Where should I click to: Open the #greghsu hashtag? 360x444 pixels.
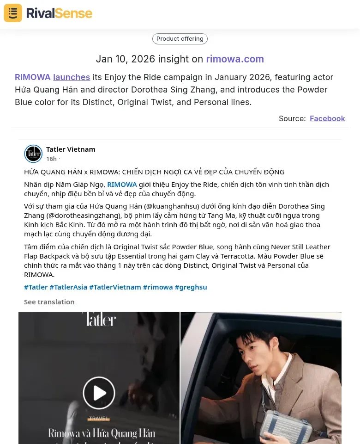tap(191, 287)
